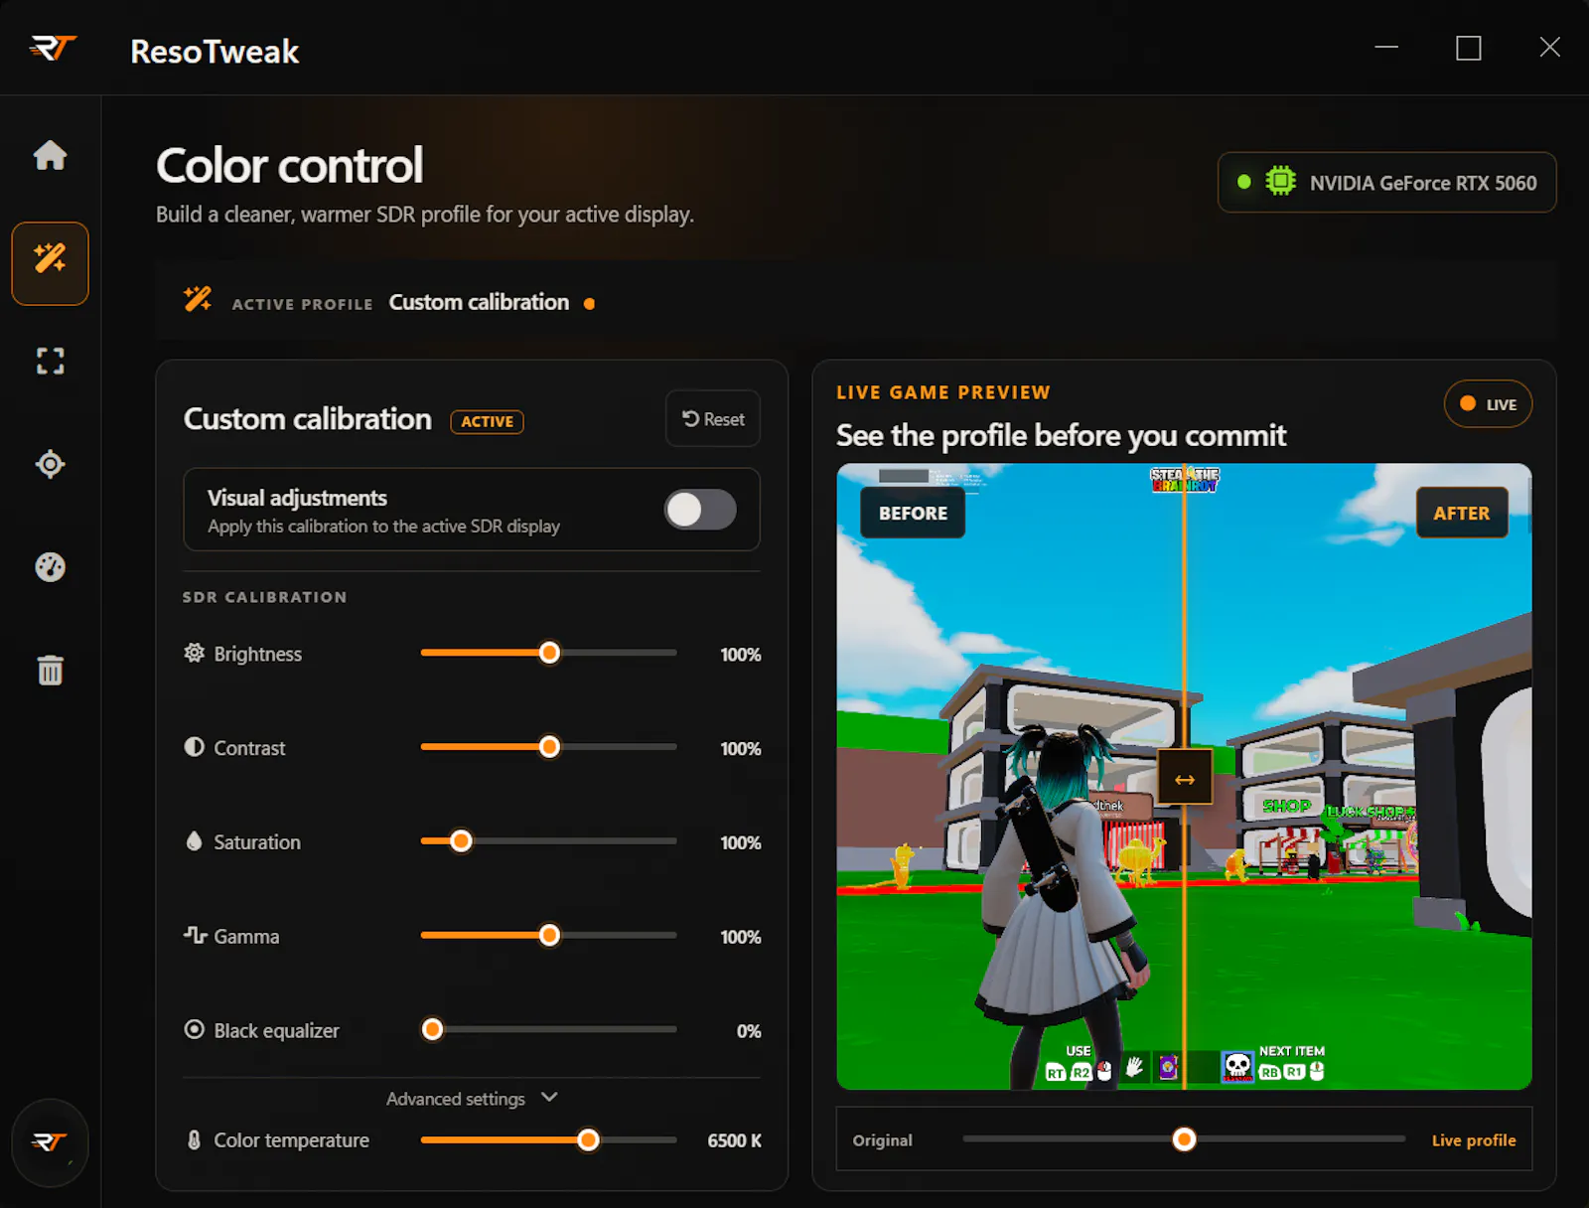Click the Color control page title
The height and width of the screenshot is (1208, 1589).
[290, 165]
